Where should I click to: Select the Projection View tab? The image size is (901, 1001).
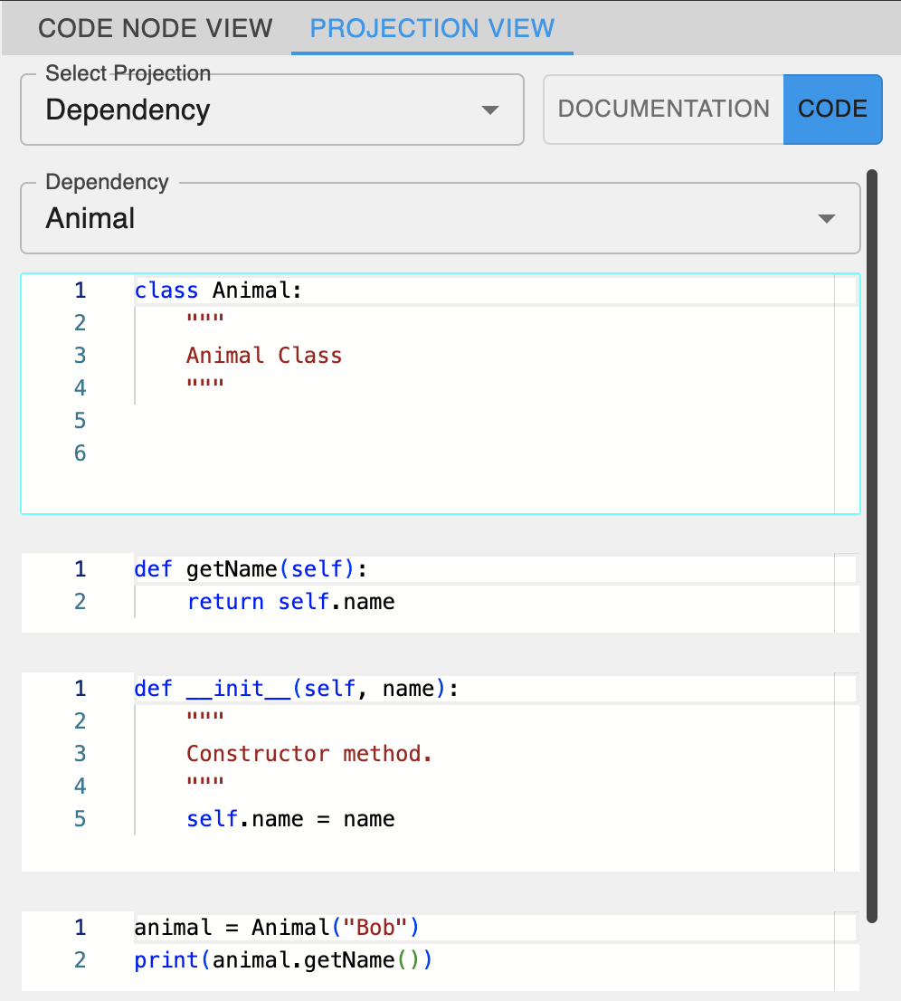[432, 28]
